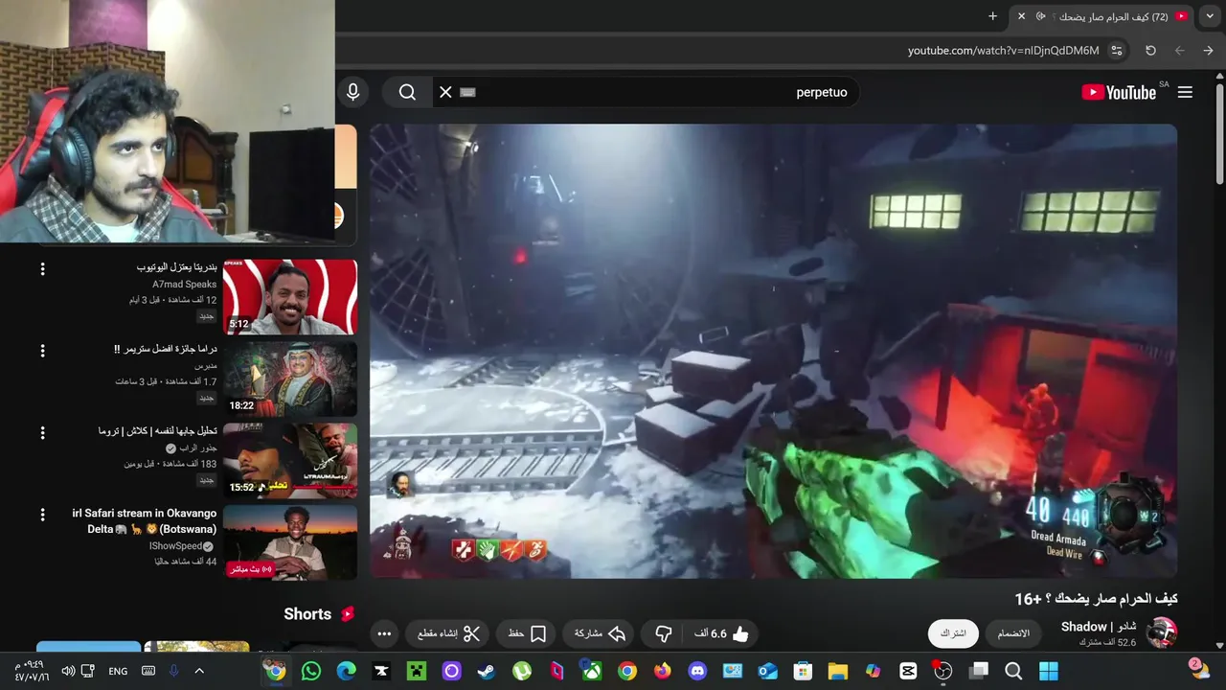View site information icon in address bar
The height and width of the screenshot is (690, 1226).
click(x=1117, y=51)
